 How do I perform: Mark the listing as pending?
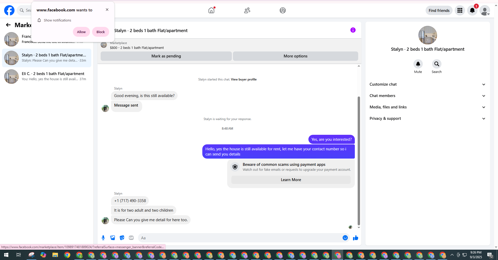pos(166,56)
